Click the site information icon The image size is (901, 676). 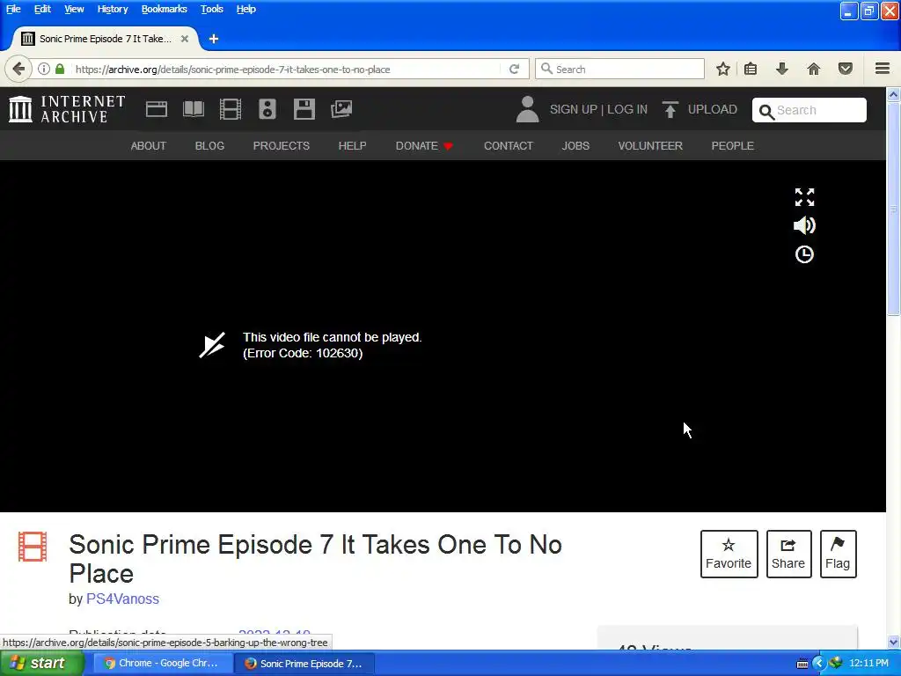point(44,69)
